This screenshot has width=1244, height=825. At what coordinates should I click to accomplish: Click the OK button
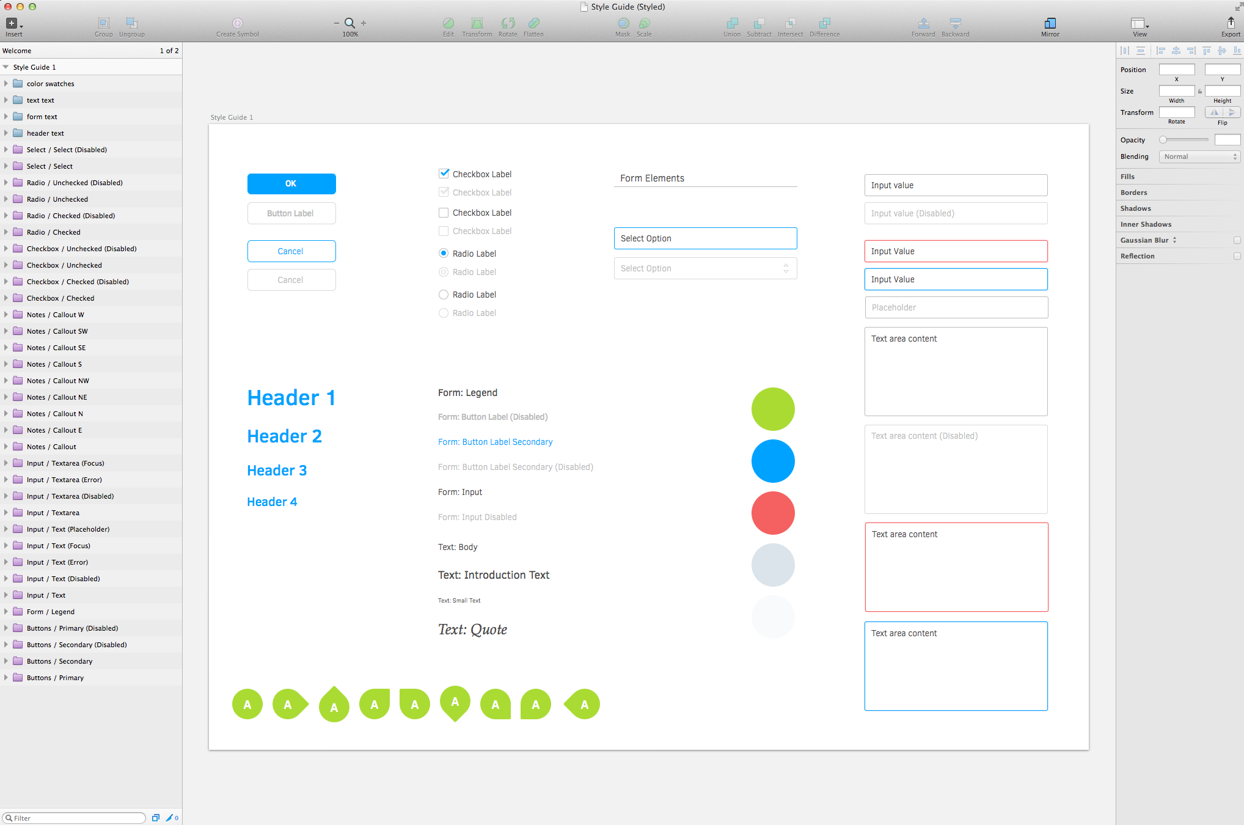291,184
